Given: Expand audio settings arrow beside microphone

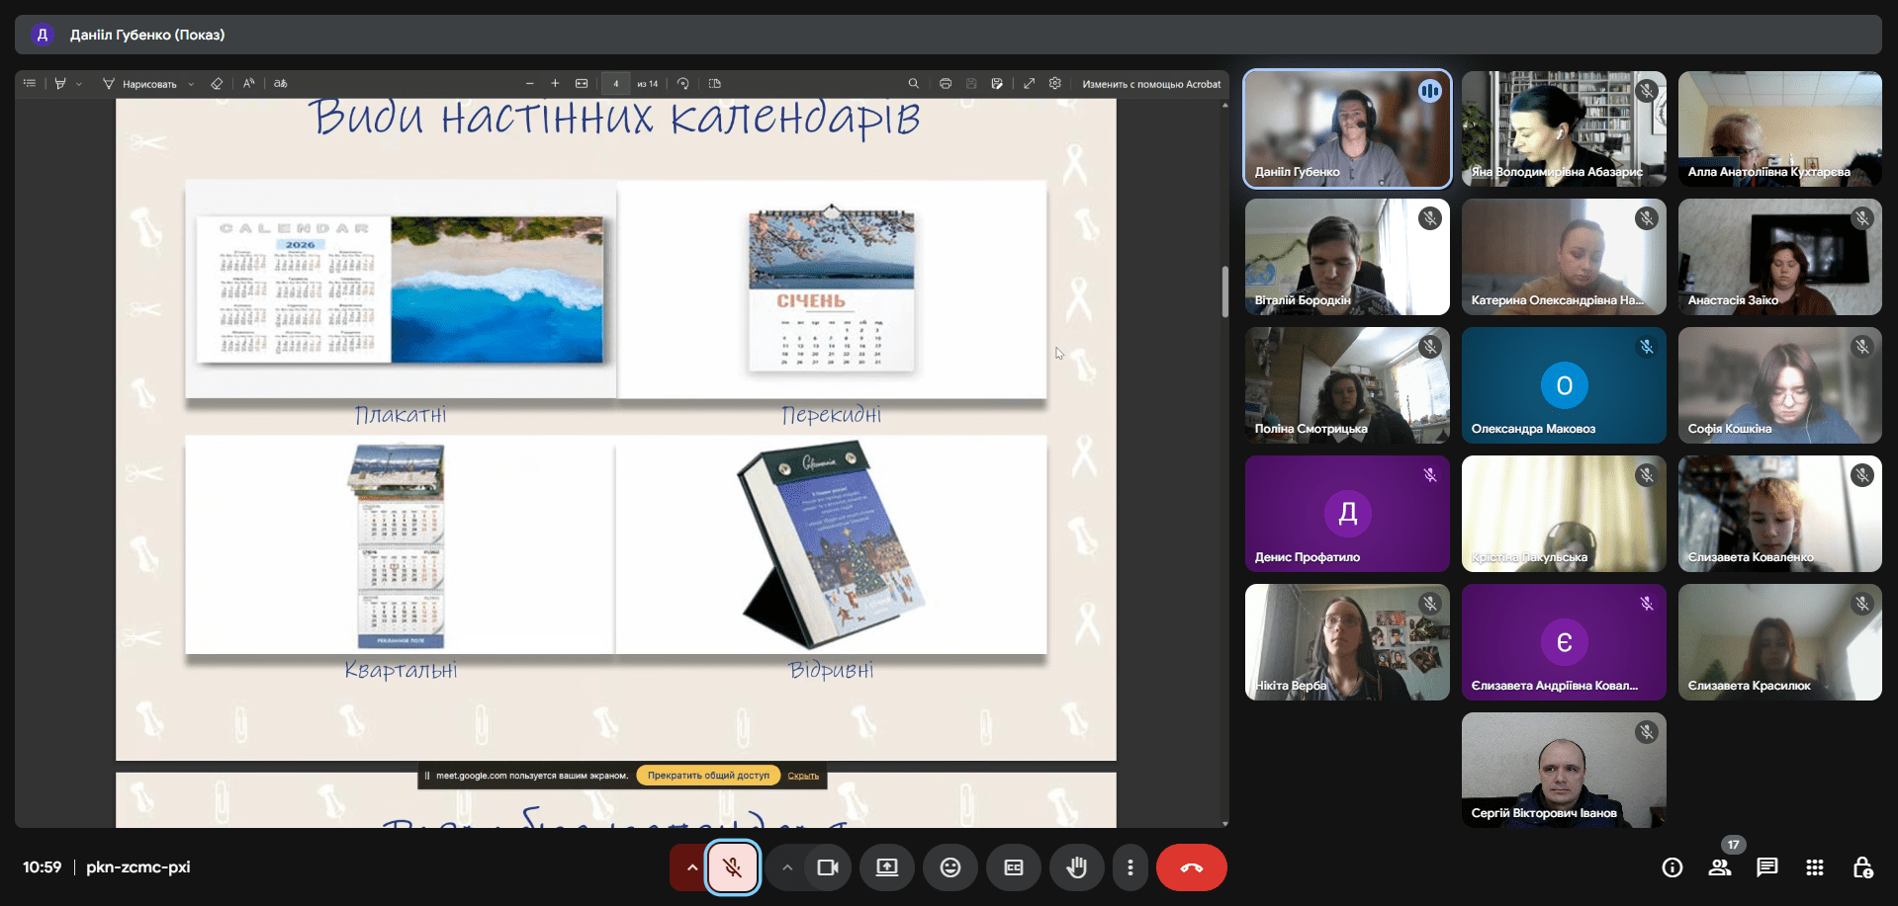Looking at the screenshot, I should pos(691,867).
